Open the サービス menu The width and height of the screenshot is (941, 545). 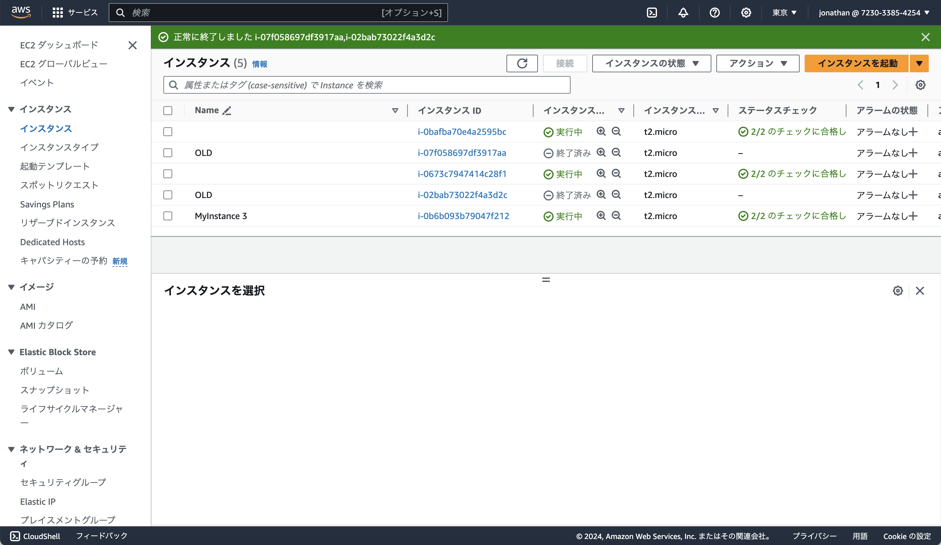[x=75, y=12]
